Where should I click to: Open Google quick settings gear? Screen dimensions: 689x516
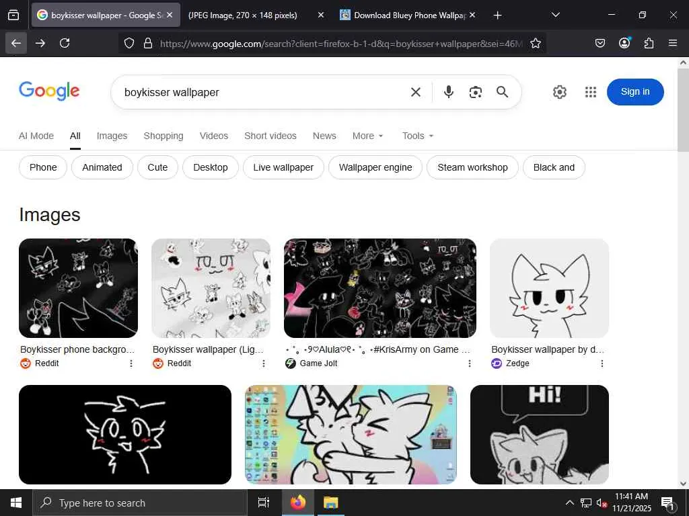coord(559,92)
